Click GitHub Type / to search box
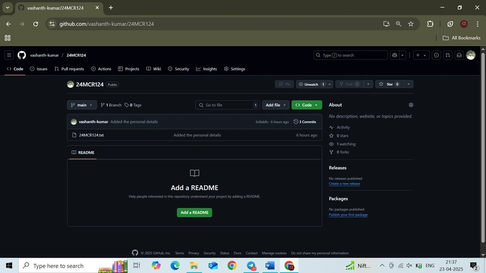The height and width of the screenshot is (273, 486). (x=351, y=55)
